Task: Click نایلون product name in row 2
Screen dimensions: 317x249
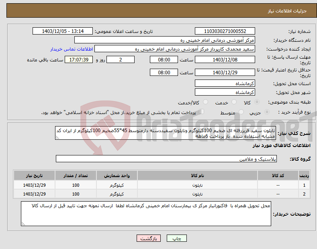Action: (197, 194)
